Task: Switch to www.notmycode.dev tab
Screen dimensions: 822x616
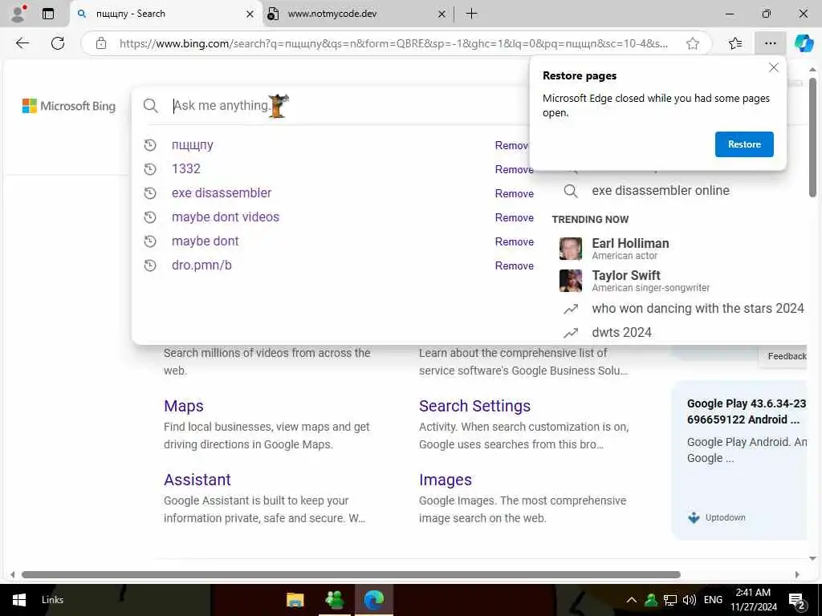Action: coord(356,14)
